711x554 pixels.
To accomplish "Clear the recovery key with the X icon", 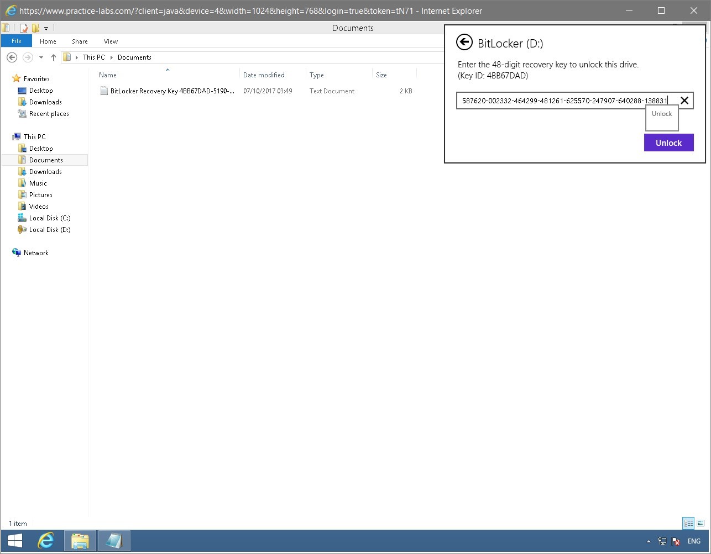I will tap(684, 101).
